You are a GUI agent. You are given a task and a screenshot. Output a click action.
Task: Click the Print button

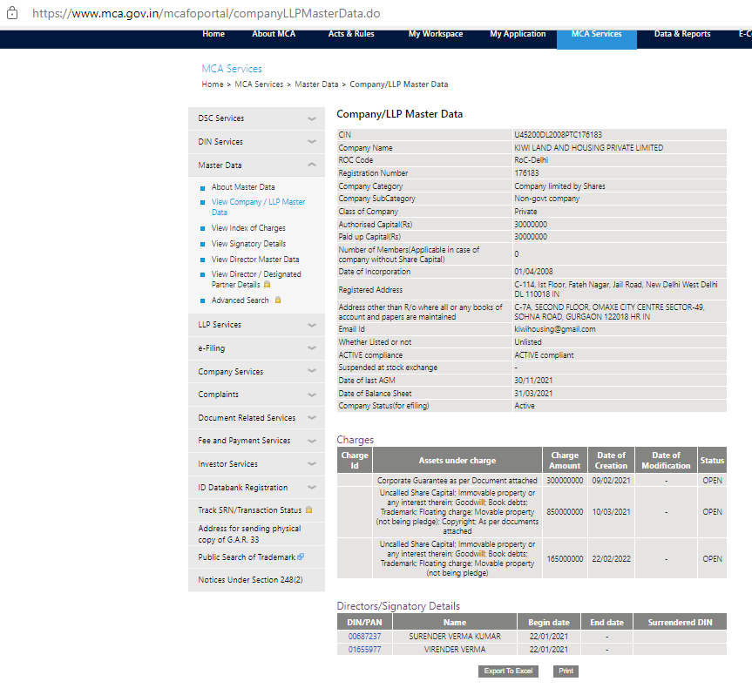pos(566,671)
